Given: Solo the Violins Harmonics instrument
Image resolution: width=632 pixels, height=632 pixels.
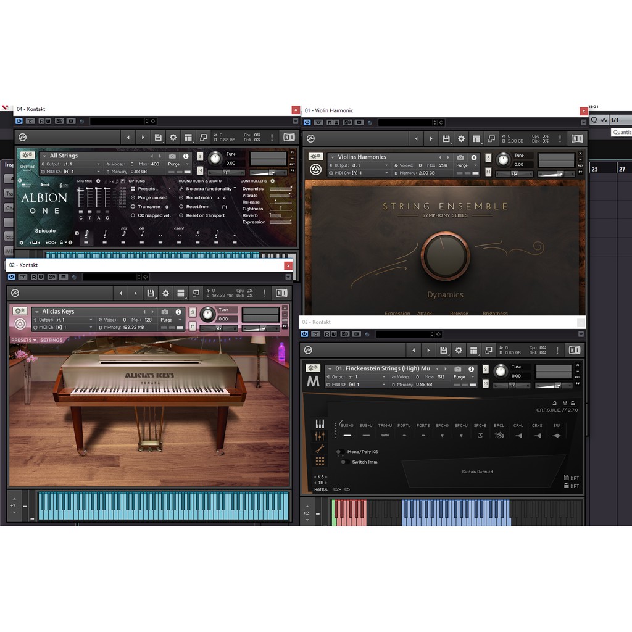Looking at the screenshot, I should [x=488, y=157].
